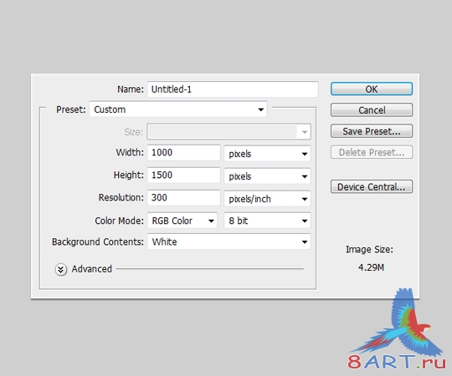
Task: Open the Height units dropdown
Action: (x=267, y=176)
